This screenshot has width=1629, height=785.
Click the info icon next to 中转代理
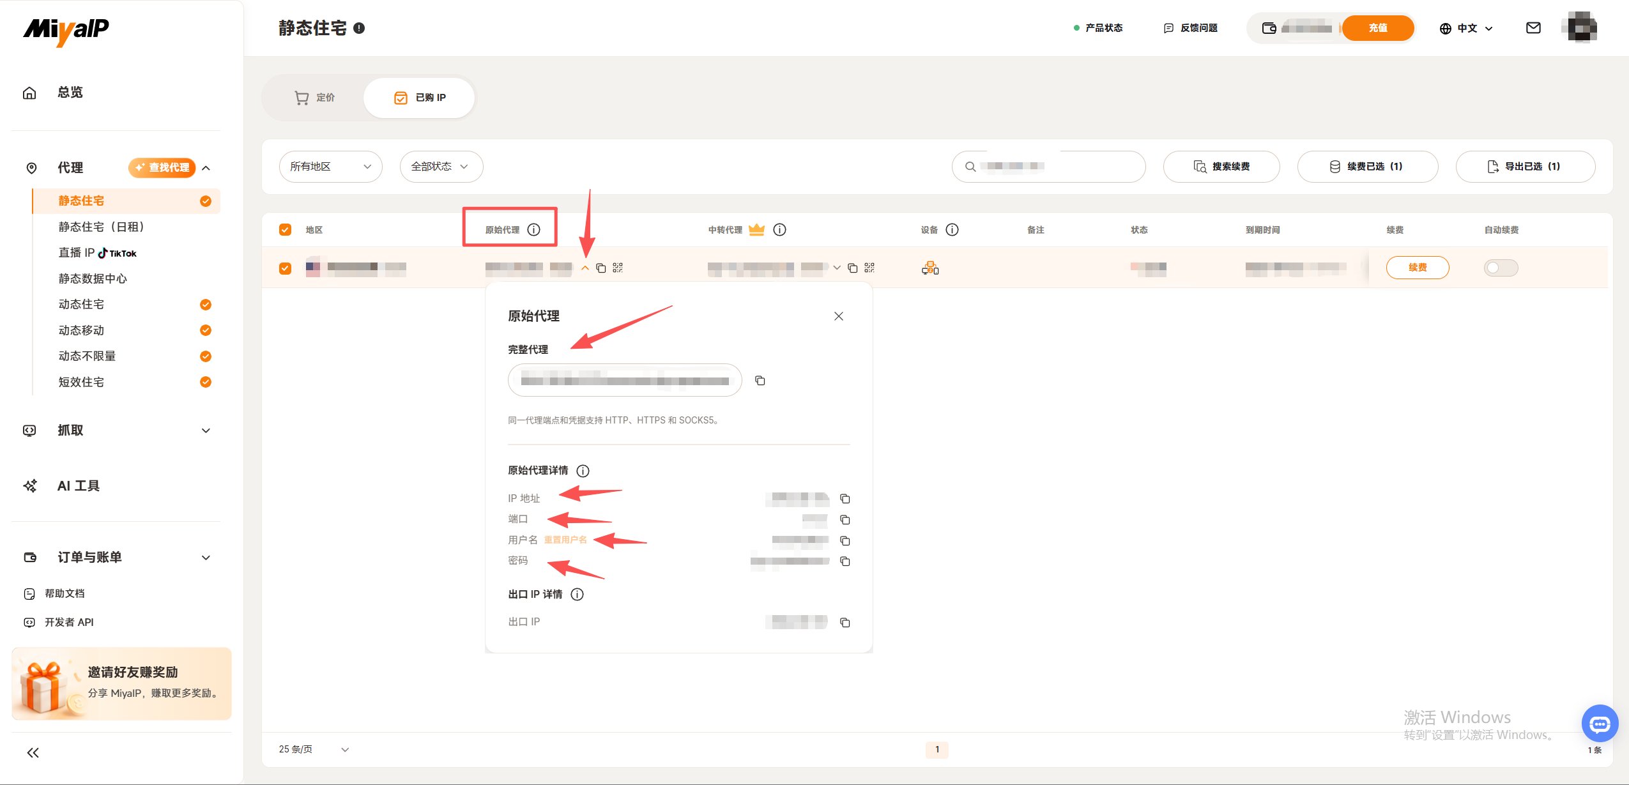click(779, 230)
